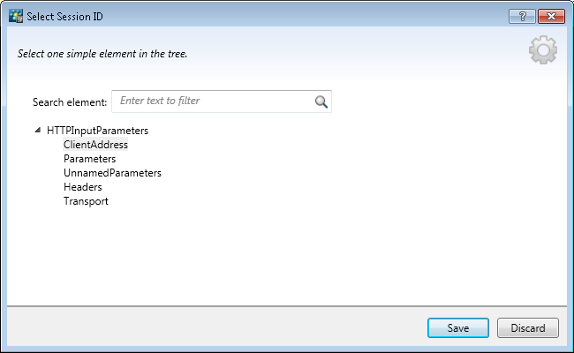Image resolution: width=574 pixels, height=353 pixels.
Task: Pick UnnamedParameters from the tree
Action: 112,173
